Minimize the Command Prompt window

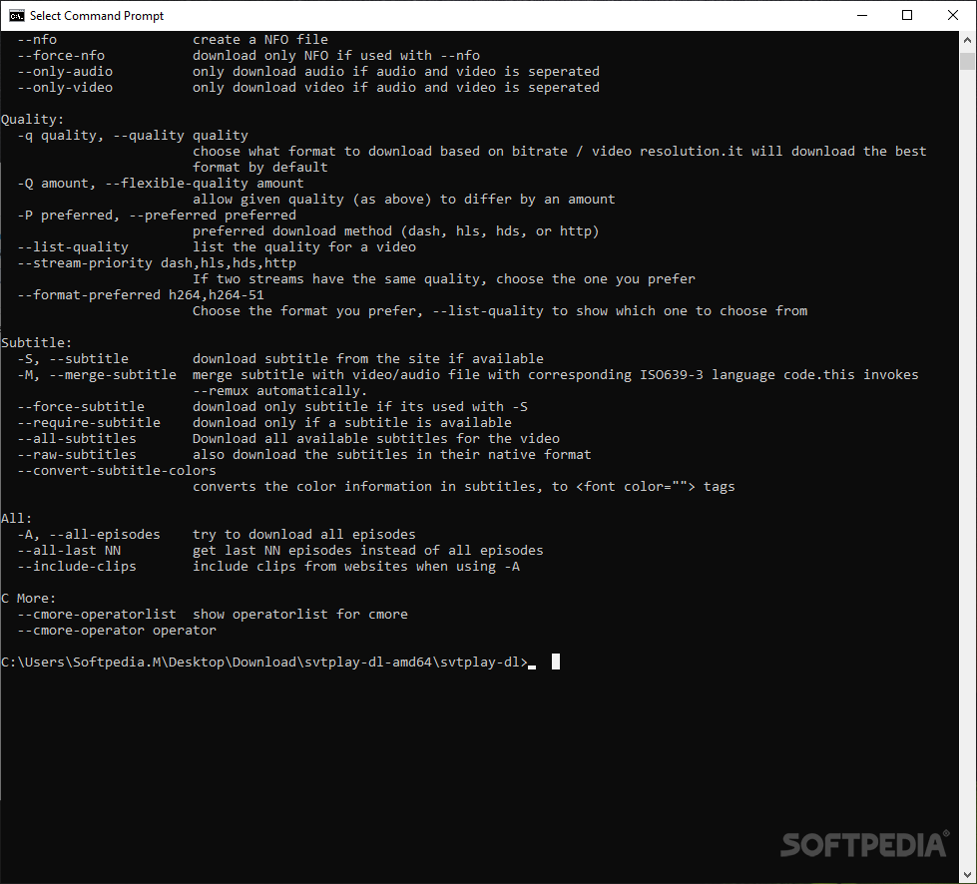click(862, 16)
